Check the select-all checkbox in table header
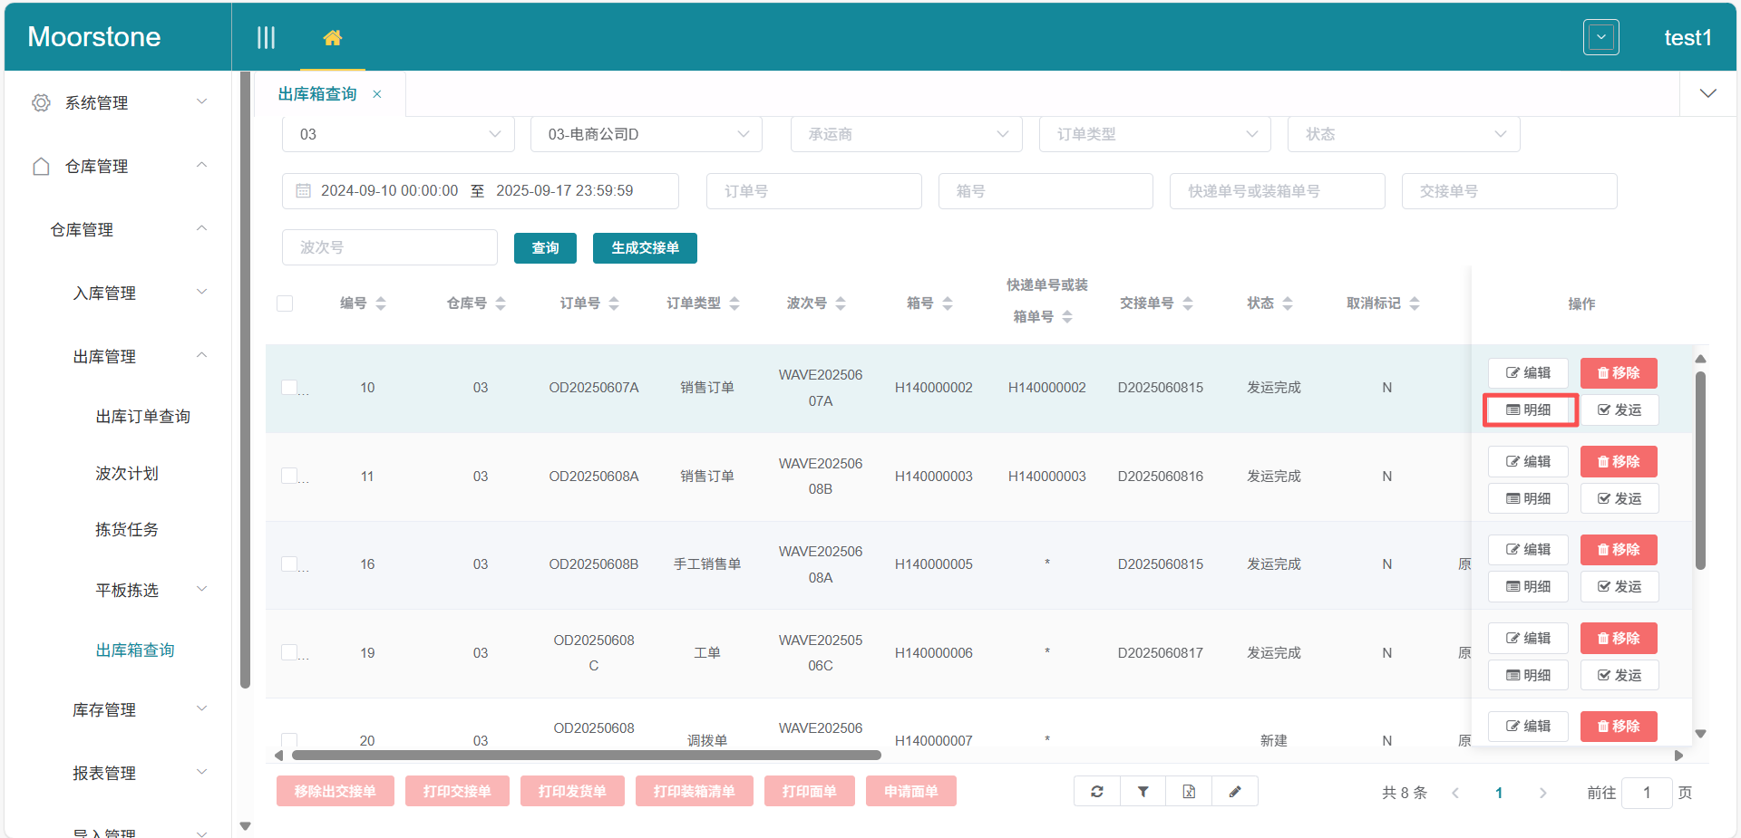 point(285,303)
